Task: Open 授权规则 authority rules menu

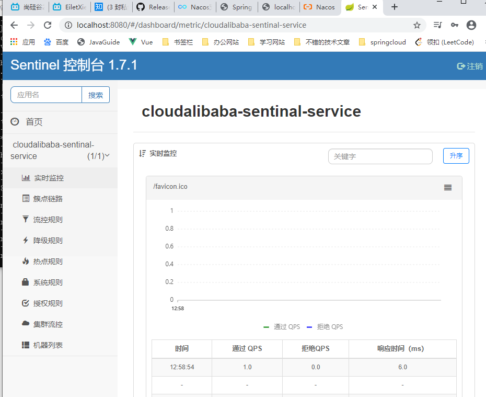Action: pos(60,303)
